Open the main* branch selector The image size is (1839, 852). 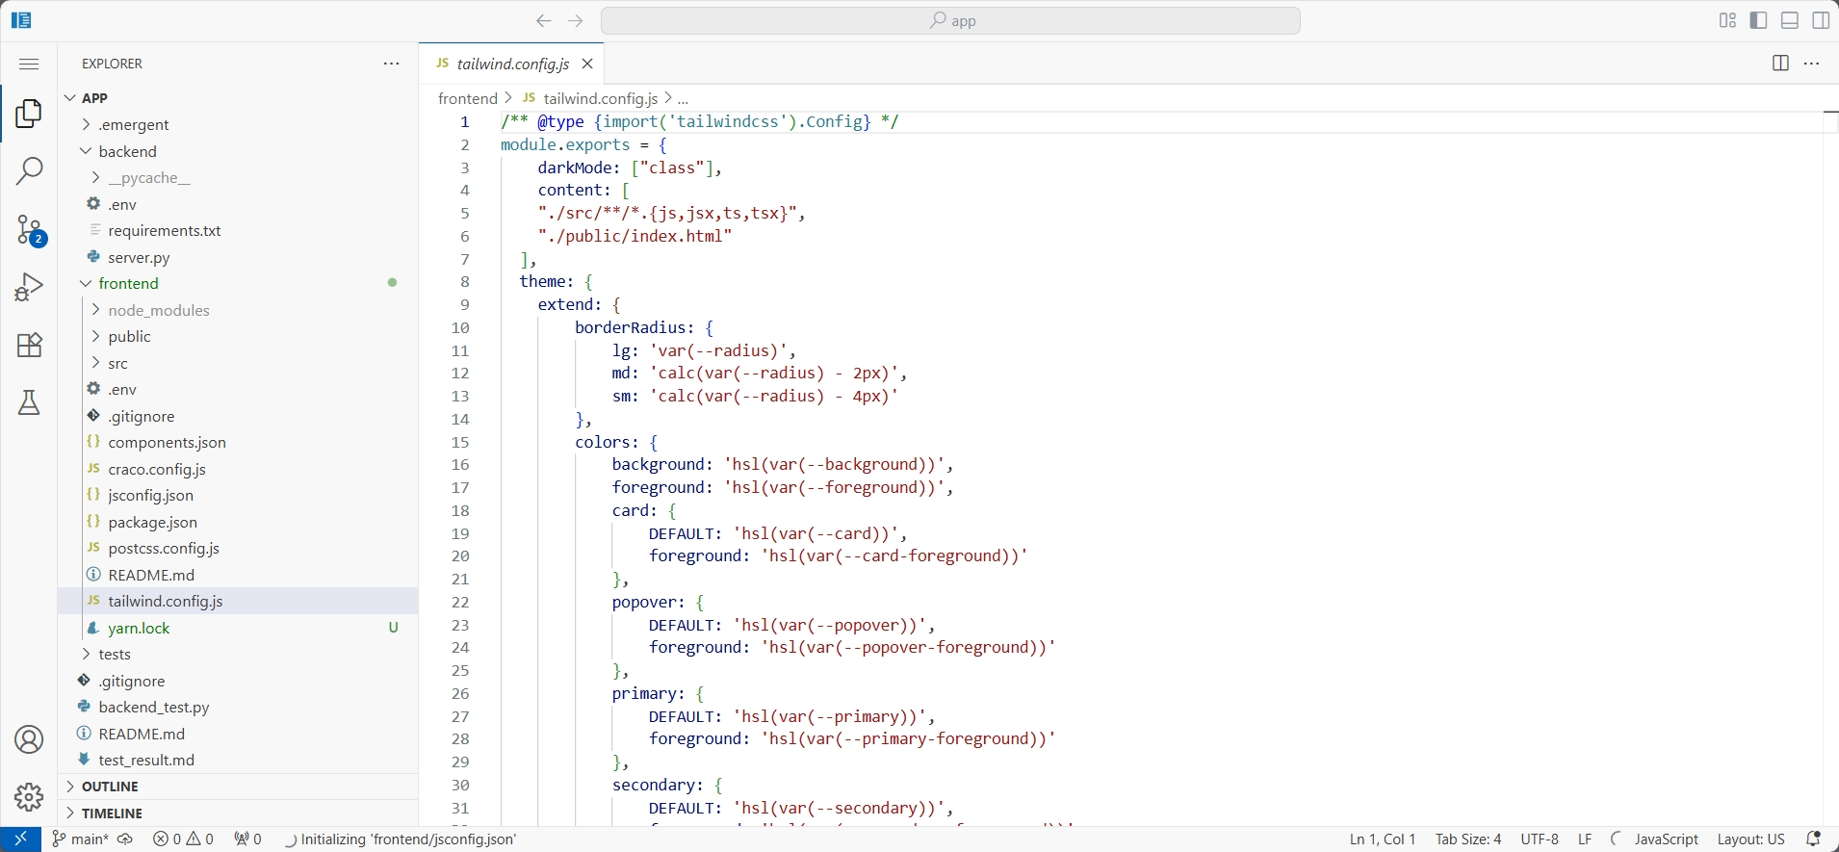(x=81, y=839)
